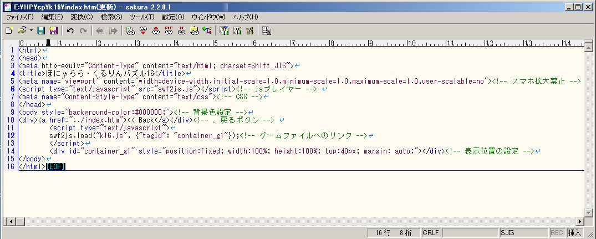Open the command list icon
This screenshot has width=596, height=239.
point(267,31)
